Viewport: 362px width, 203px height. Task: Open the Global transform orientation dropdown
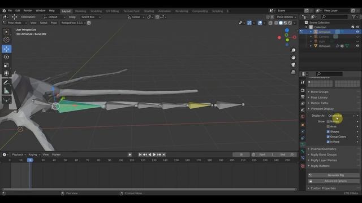coord(136,17)
